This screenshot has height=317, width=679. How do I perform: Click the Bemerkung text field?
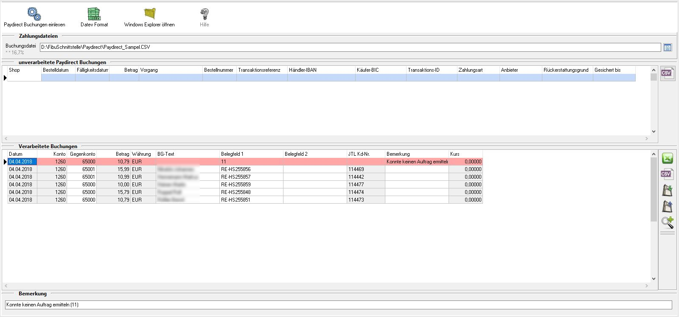[x=338, y=305]
